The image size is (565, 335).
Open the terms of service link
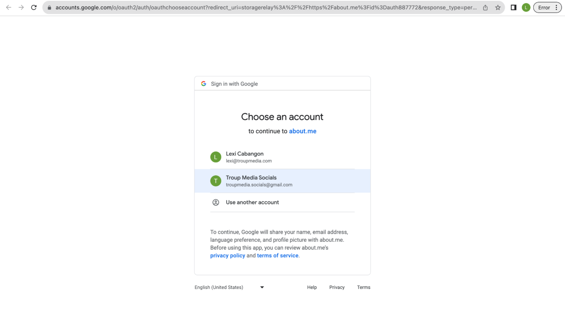pos(277,256)
